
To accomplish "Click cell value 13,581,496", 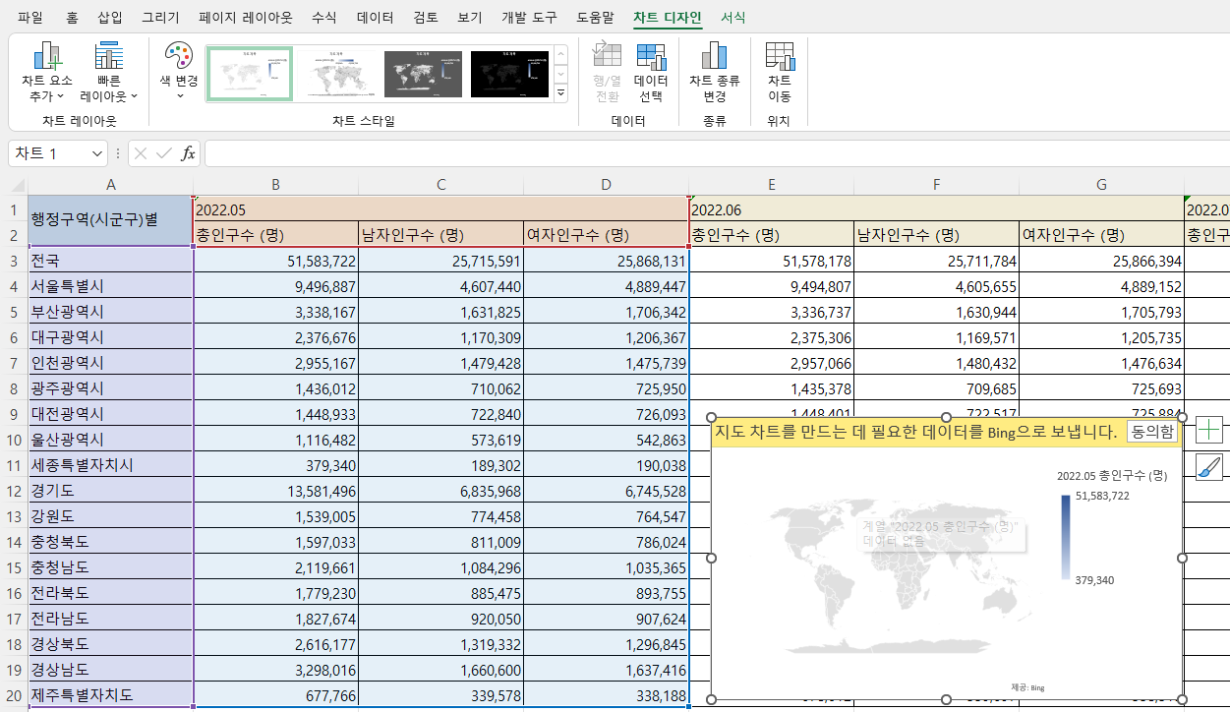I will point(276,490).
